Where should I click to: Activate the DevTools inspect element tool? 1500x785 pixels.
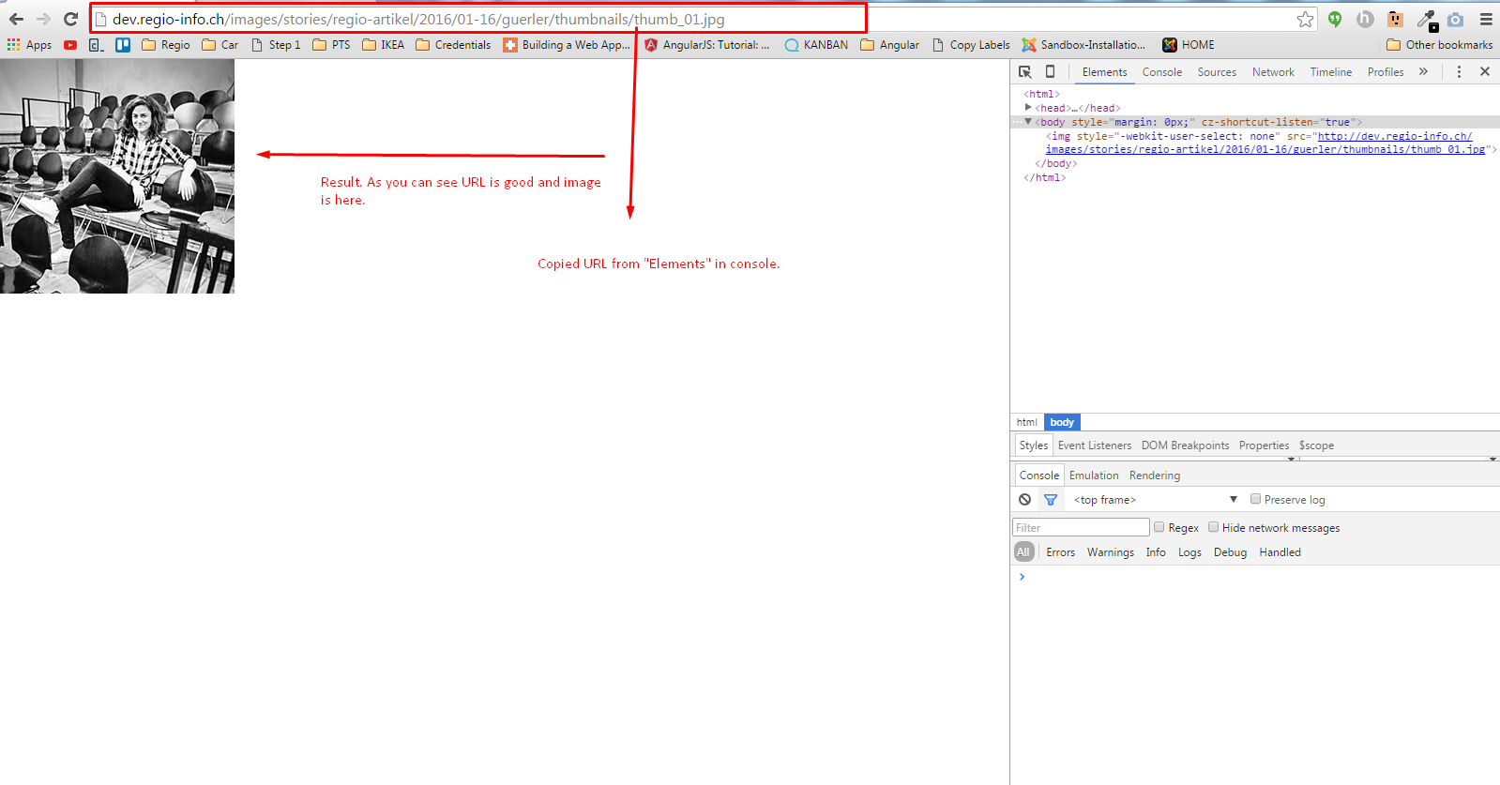click(x=1025, y=71)
